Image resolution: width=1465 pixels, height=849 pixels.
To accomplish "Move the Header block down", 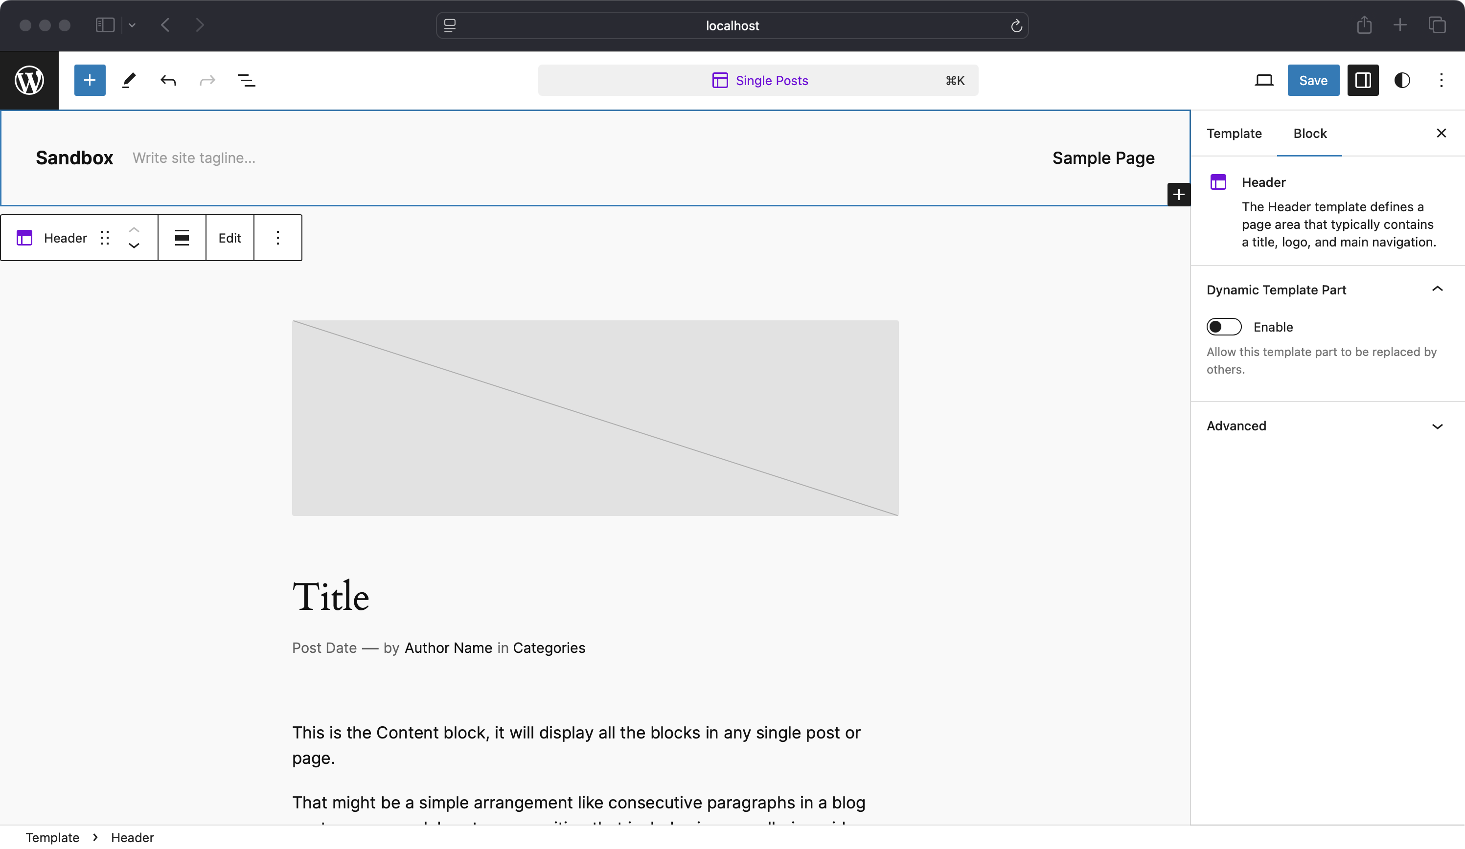I will pos(134,246).
